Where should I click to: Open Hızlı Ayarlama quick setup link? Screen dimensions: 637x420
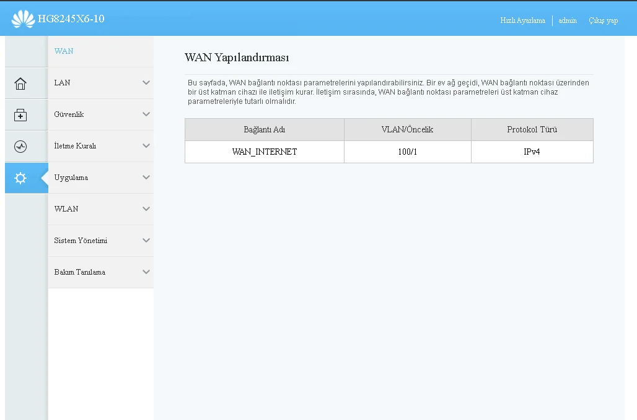pos(522,20)
